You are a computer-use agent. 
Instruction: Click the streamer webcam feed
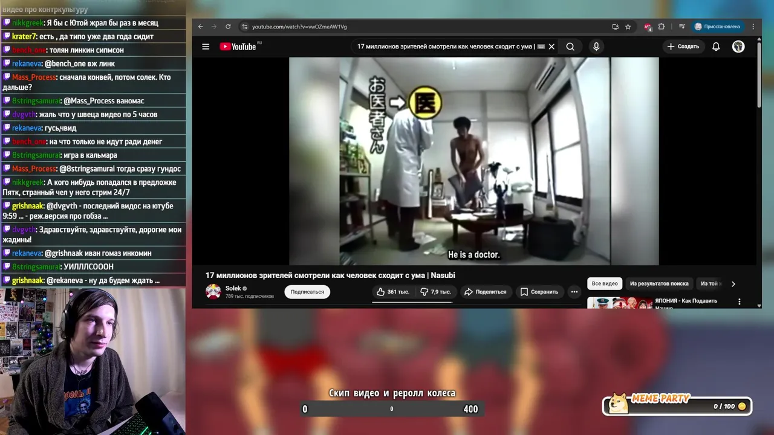(x=92, y=361)
